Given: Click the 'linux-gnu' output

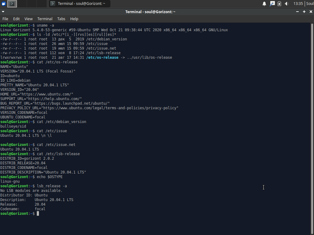Looking at the screenshot, I should coord(10,182).
